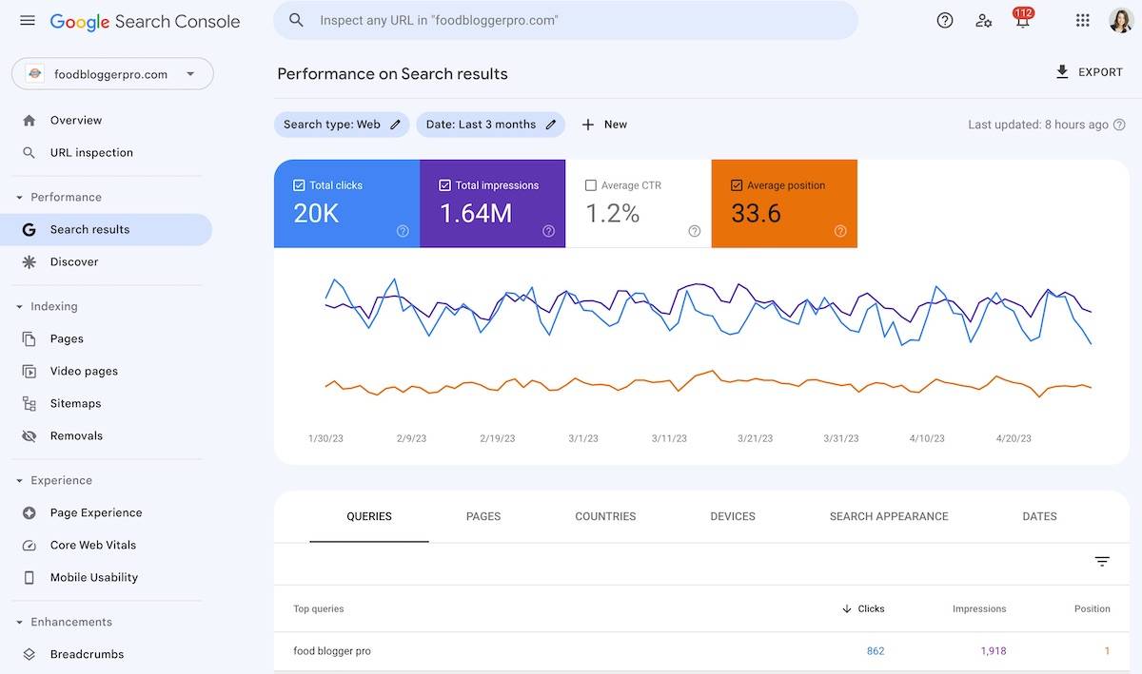Click the Google Search Console logo
This screenshot has width=1142, height=674.
(x=145, y=21)
